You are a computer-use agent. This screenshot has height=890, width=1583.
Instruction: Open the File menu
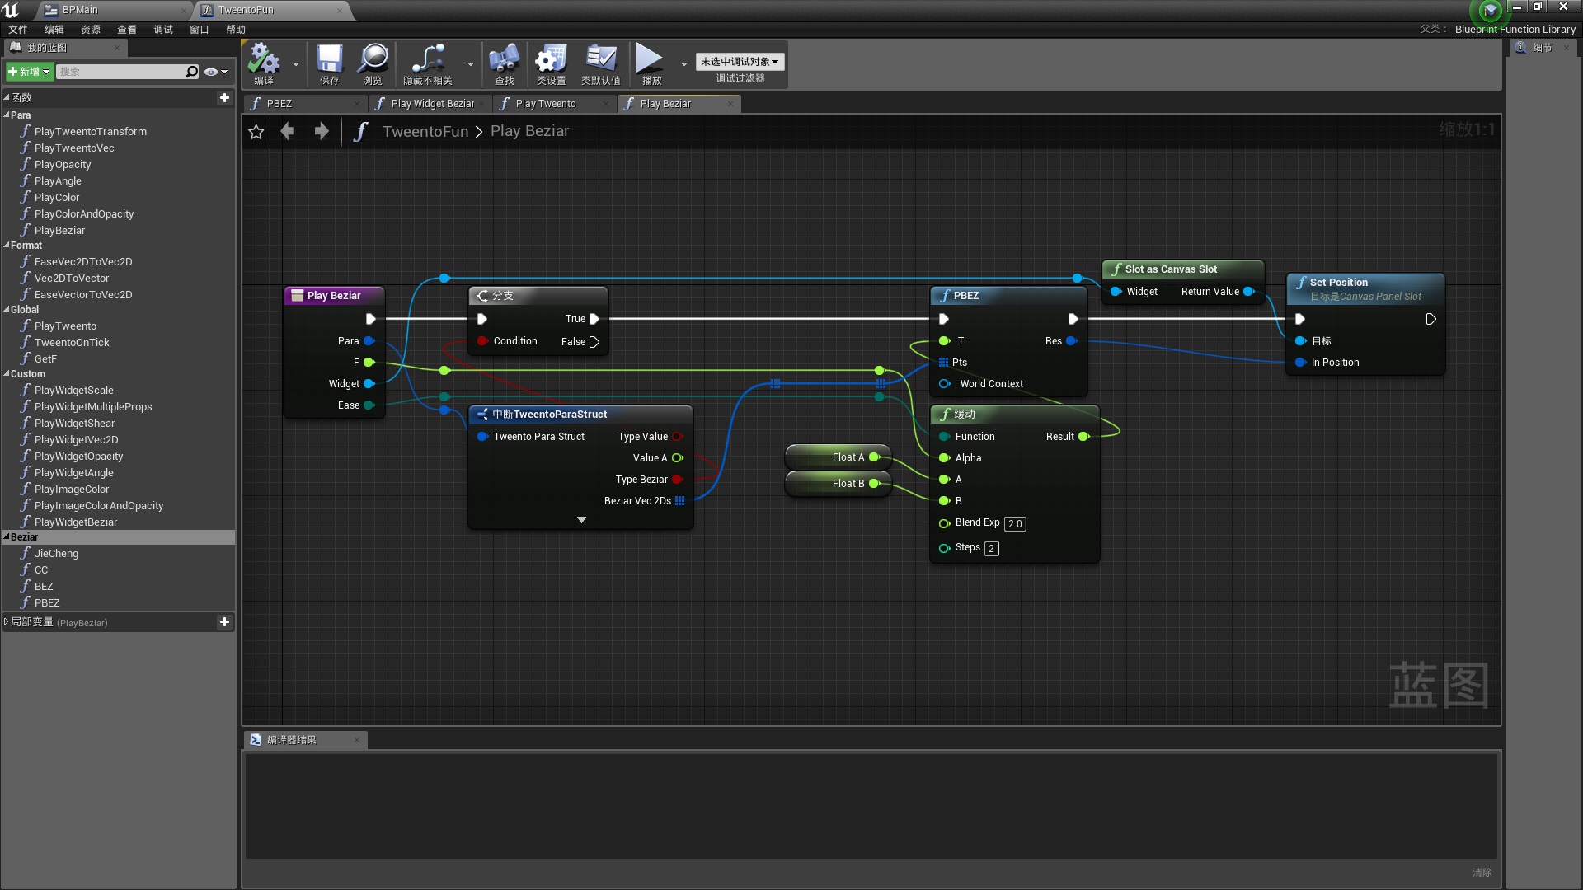coord(18,30)
